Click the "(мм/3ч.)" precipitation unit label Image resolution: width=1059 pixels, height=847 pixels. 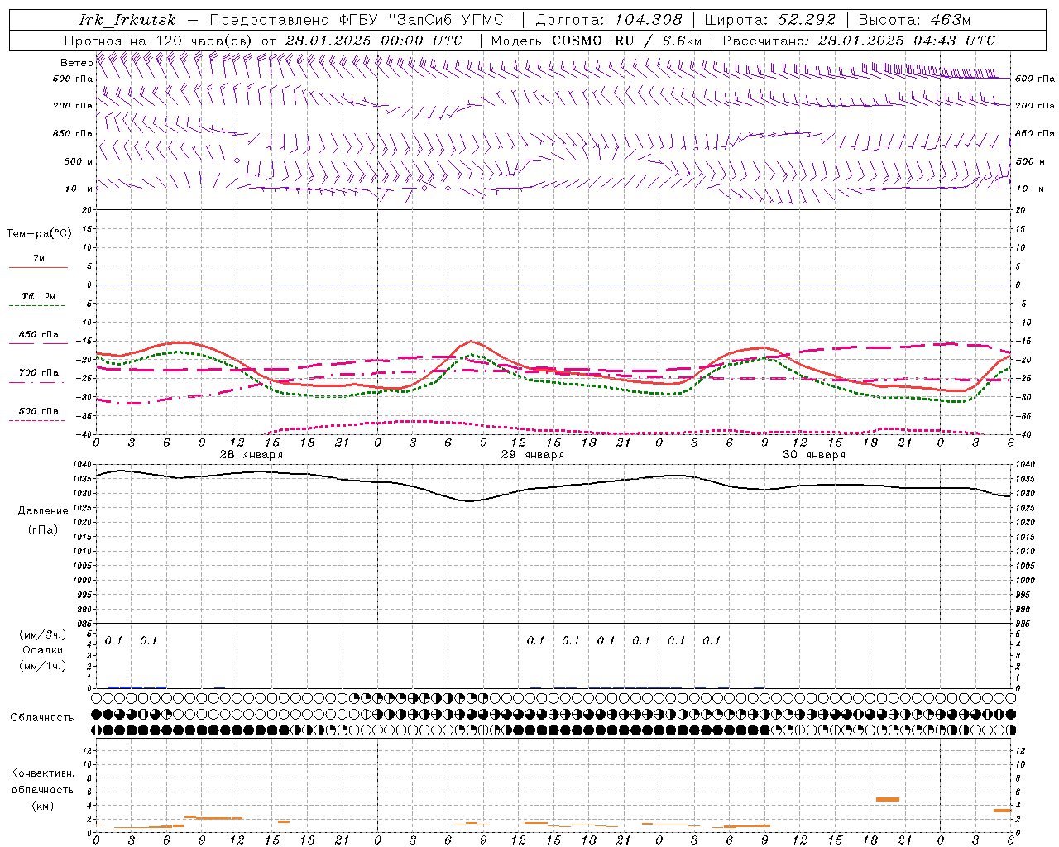pyautogui.click(x=43, y=634)
